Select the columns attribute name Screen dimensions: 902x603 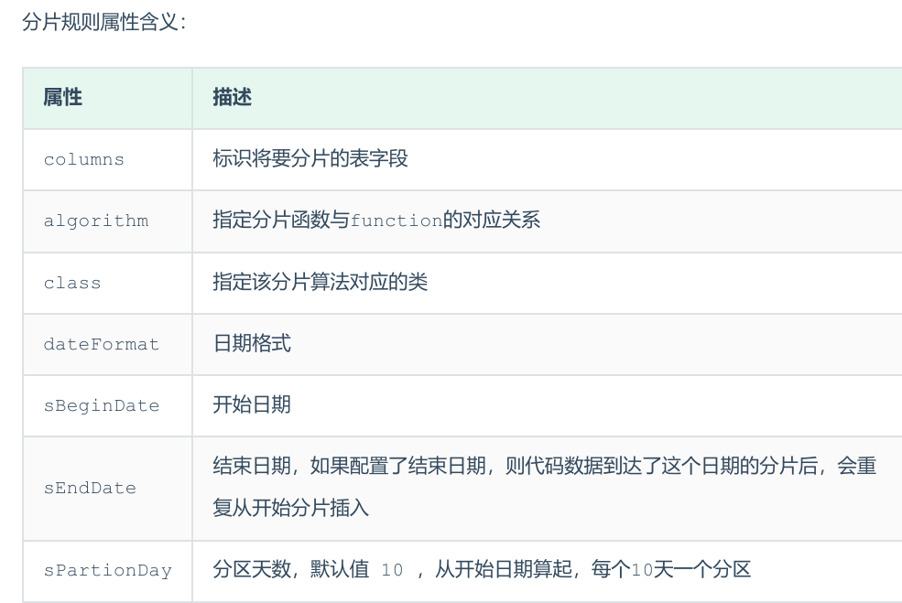point(83,159)
